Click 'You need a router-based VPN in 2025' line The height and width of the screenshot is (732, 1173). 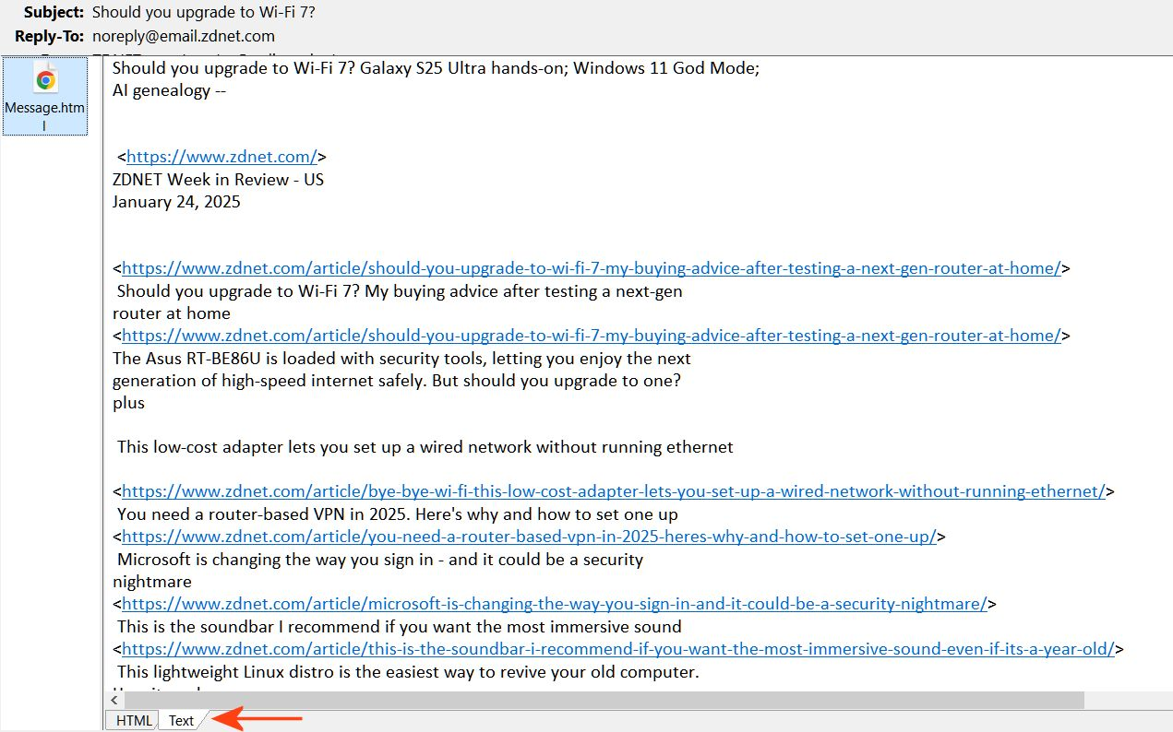pyautogui.click(x=398, y=514)
